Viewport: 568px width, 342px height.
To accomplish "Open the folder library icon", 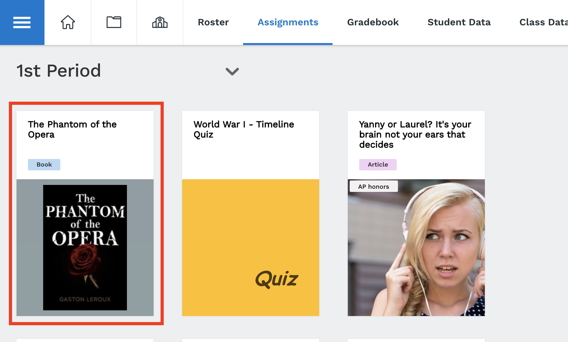I will pos(114,22).
